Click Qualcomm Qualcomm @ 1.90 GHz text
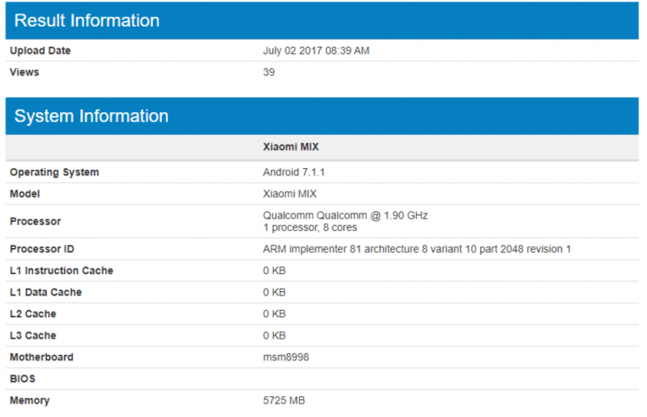Viewport: 647px width, 417px height. 345,216
